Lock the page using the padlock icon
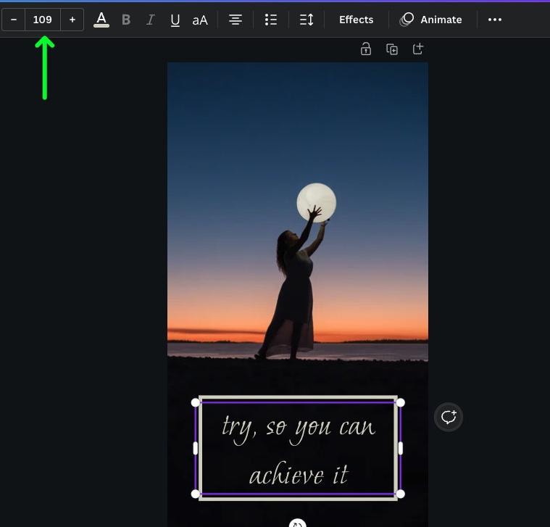 tap(366, 49)
